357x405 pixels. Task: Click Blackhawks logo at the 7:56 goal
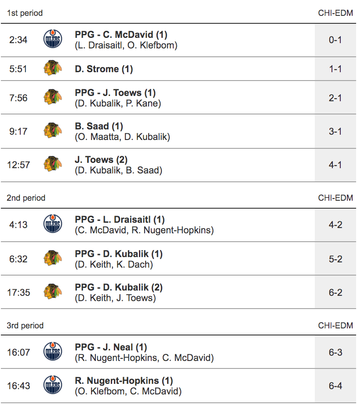coord(53,98)
